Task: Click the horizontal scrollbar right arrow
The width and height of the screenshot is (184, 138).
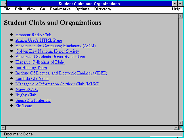Action: pyautogui.click(x=176, y=128)
